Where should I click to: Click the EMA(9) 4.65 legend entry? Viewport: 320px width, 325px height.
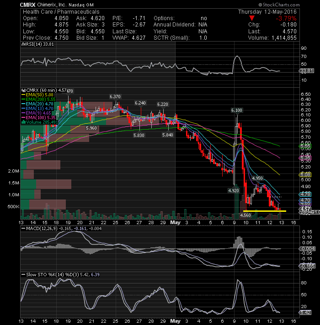[x=36, y=113]
